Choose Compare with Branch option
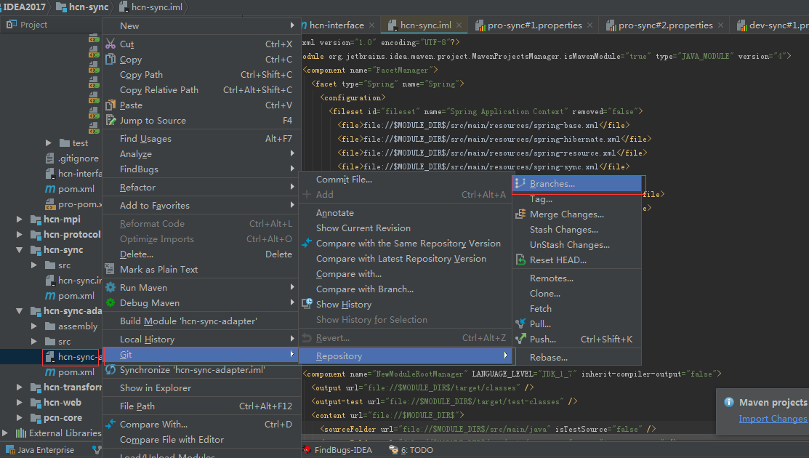 point(404,289)
